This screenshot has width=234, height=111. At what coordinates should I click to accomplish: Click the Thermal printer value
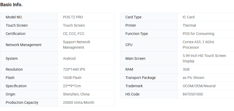189,25
